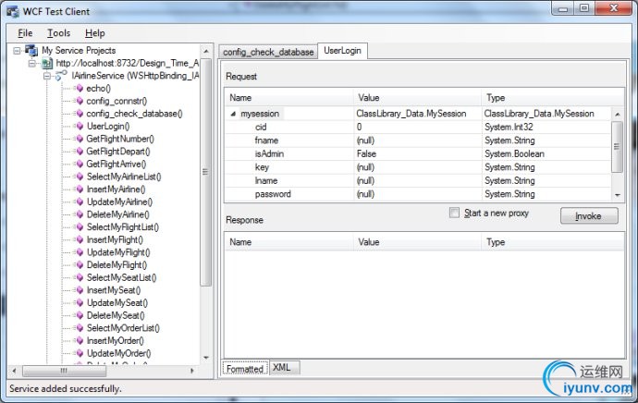Click the SelectMyOrderList() operation icon
Image resolution: width=638 pixels, height=403 pixels.
pos(80,328)
